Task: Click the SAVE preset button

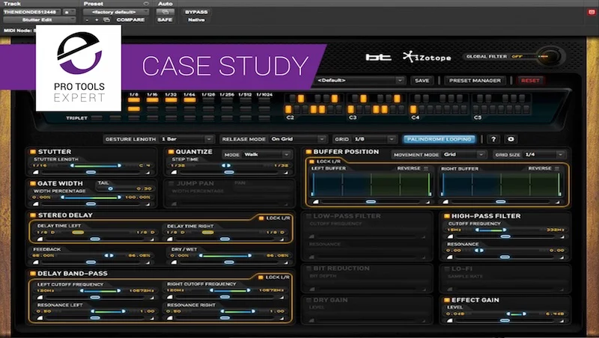Action: tap(422, 81)
